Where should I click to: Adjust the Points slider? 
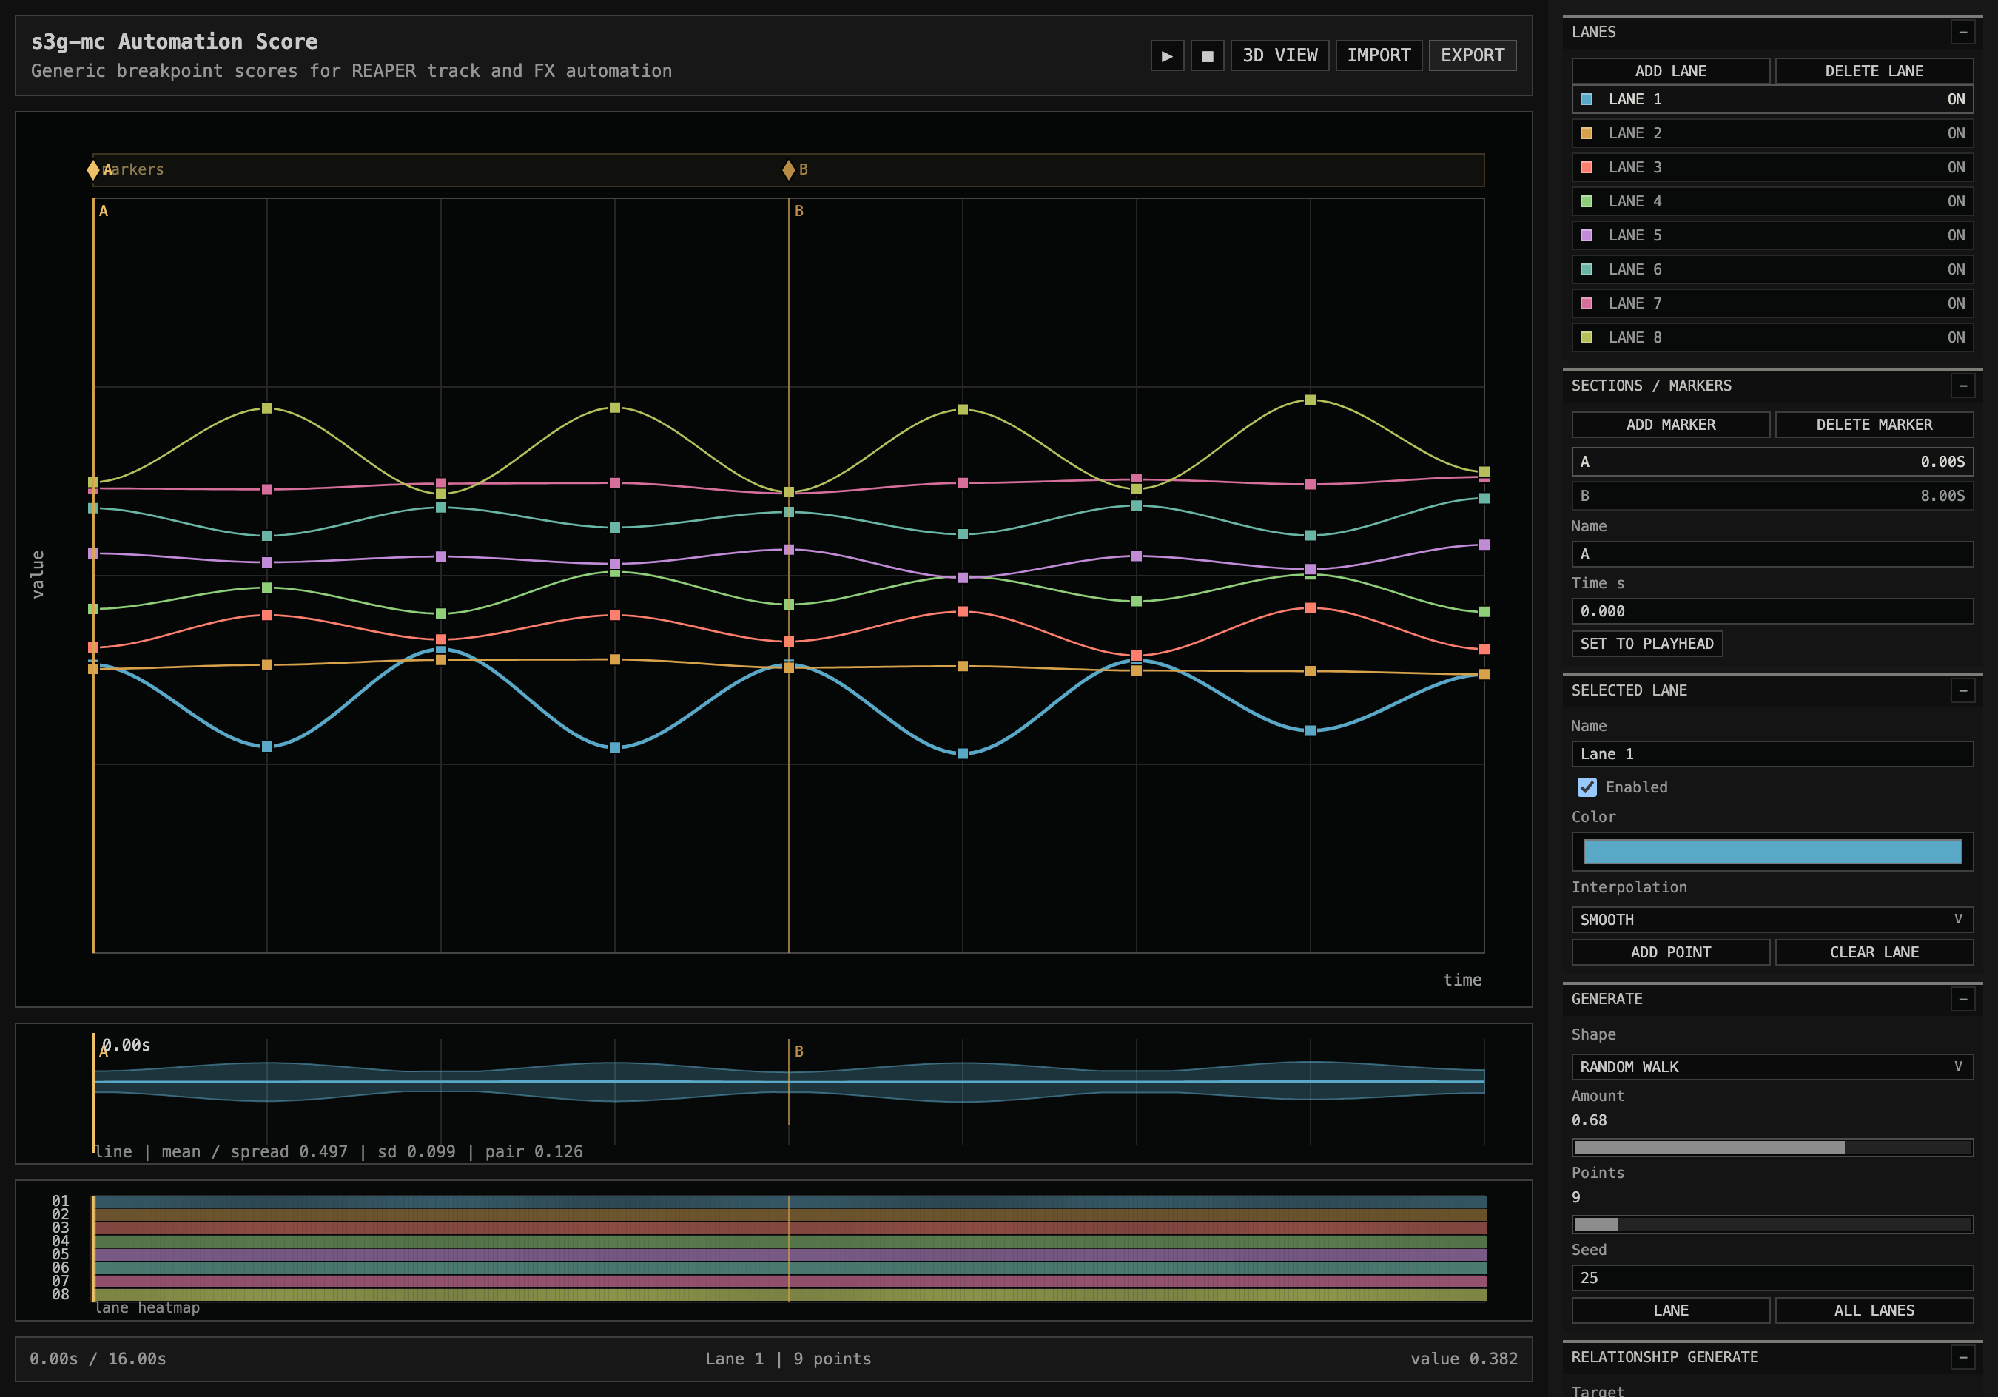pos(1772,1225)
